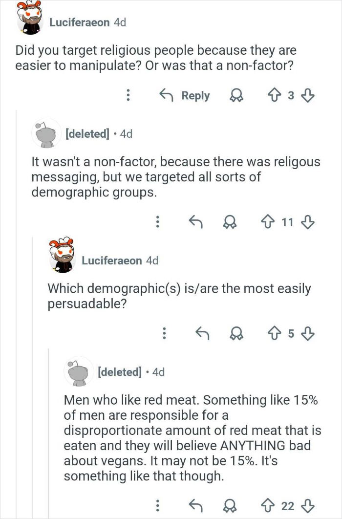Screen dimensions: 342x519
Task: Open the options menu on the first deleted reply
Action: (x=157, y=222)
